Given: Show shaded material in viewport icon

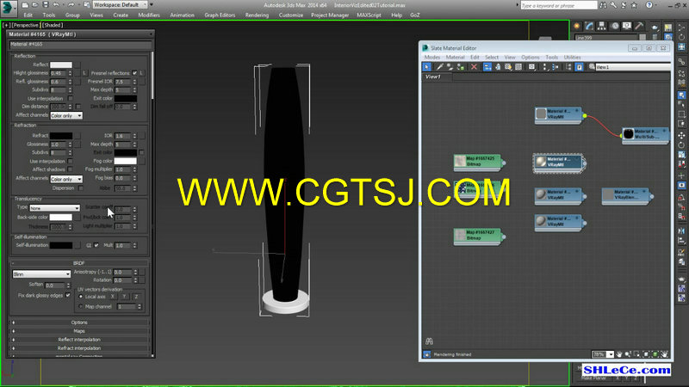Looking at the screenshot, I should 508,67.
